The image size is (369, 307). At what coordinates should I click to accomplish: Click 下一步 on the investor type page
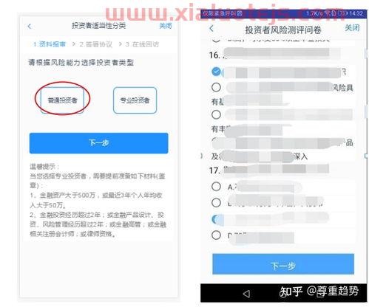click(98, 143)
